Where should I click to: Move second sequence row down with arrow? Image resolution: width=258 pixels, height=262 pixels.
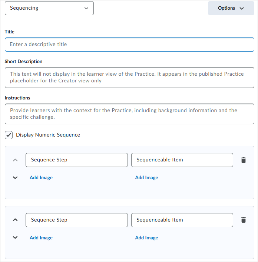pos(15,238)
